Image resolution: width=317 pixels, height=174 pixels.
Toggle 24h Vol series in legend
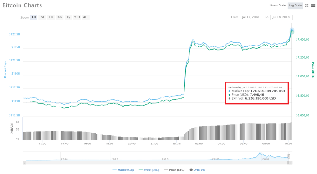[x=198, y=170]
